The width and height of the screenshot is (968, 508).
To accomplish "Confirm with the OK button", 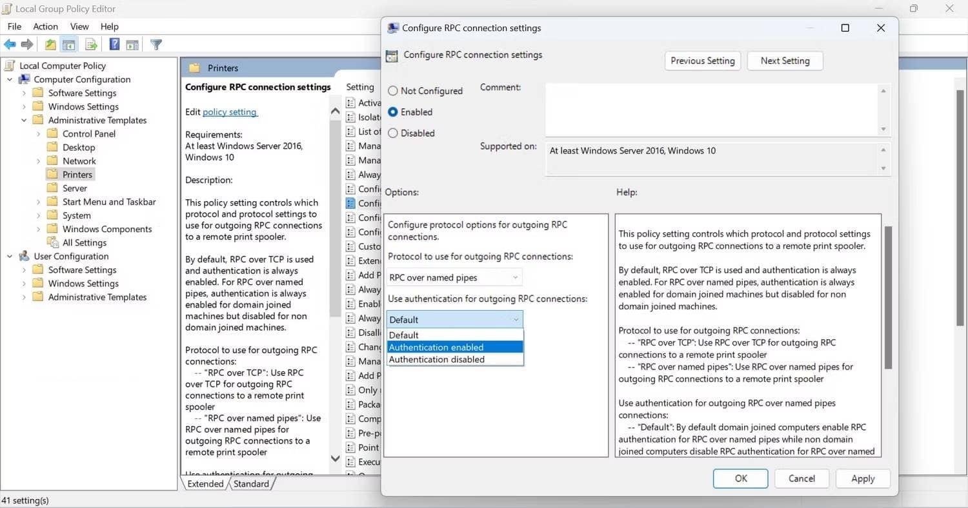I will tap(741, 478).
